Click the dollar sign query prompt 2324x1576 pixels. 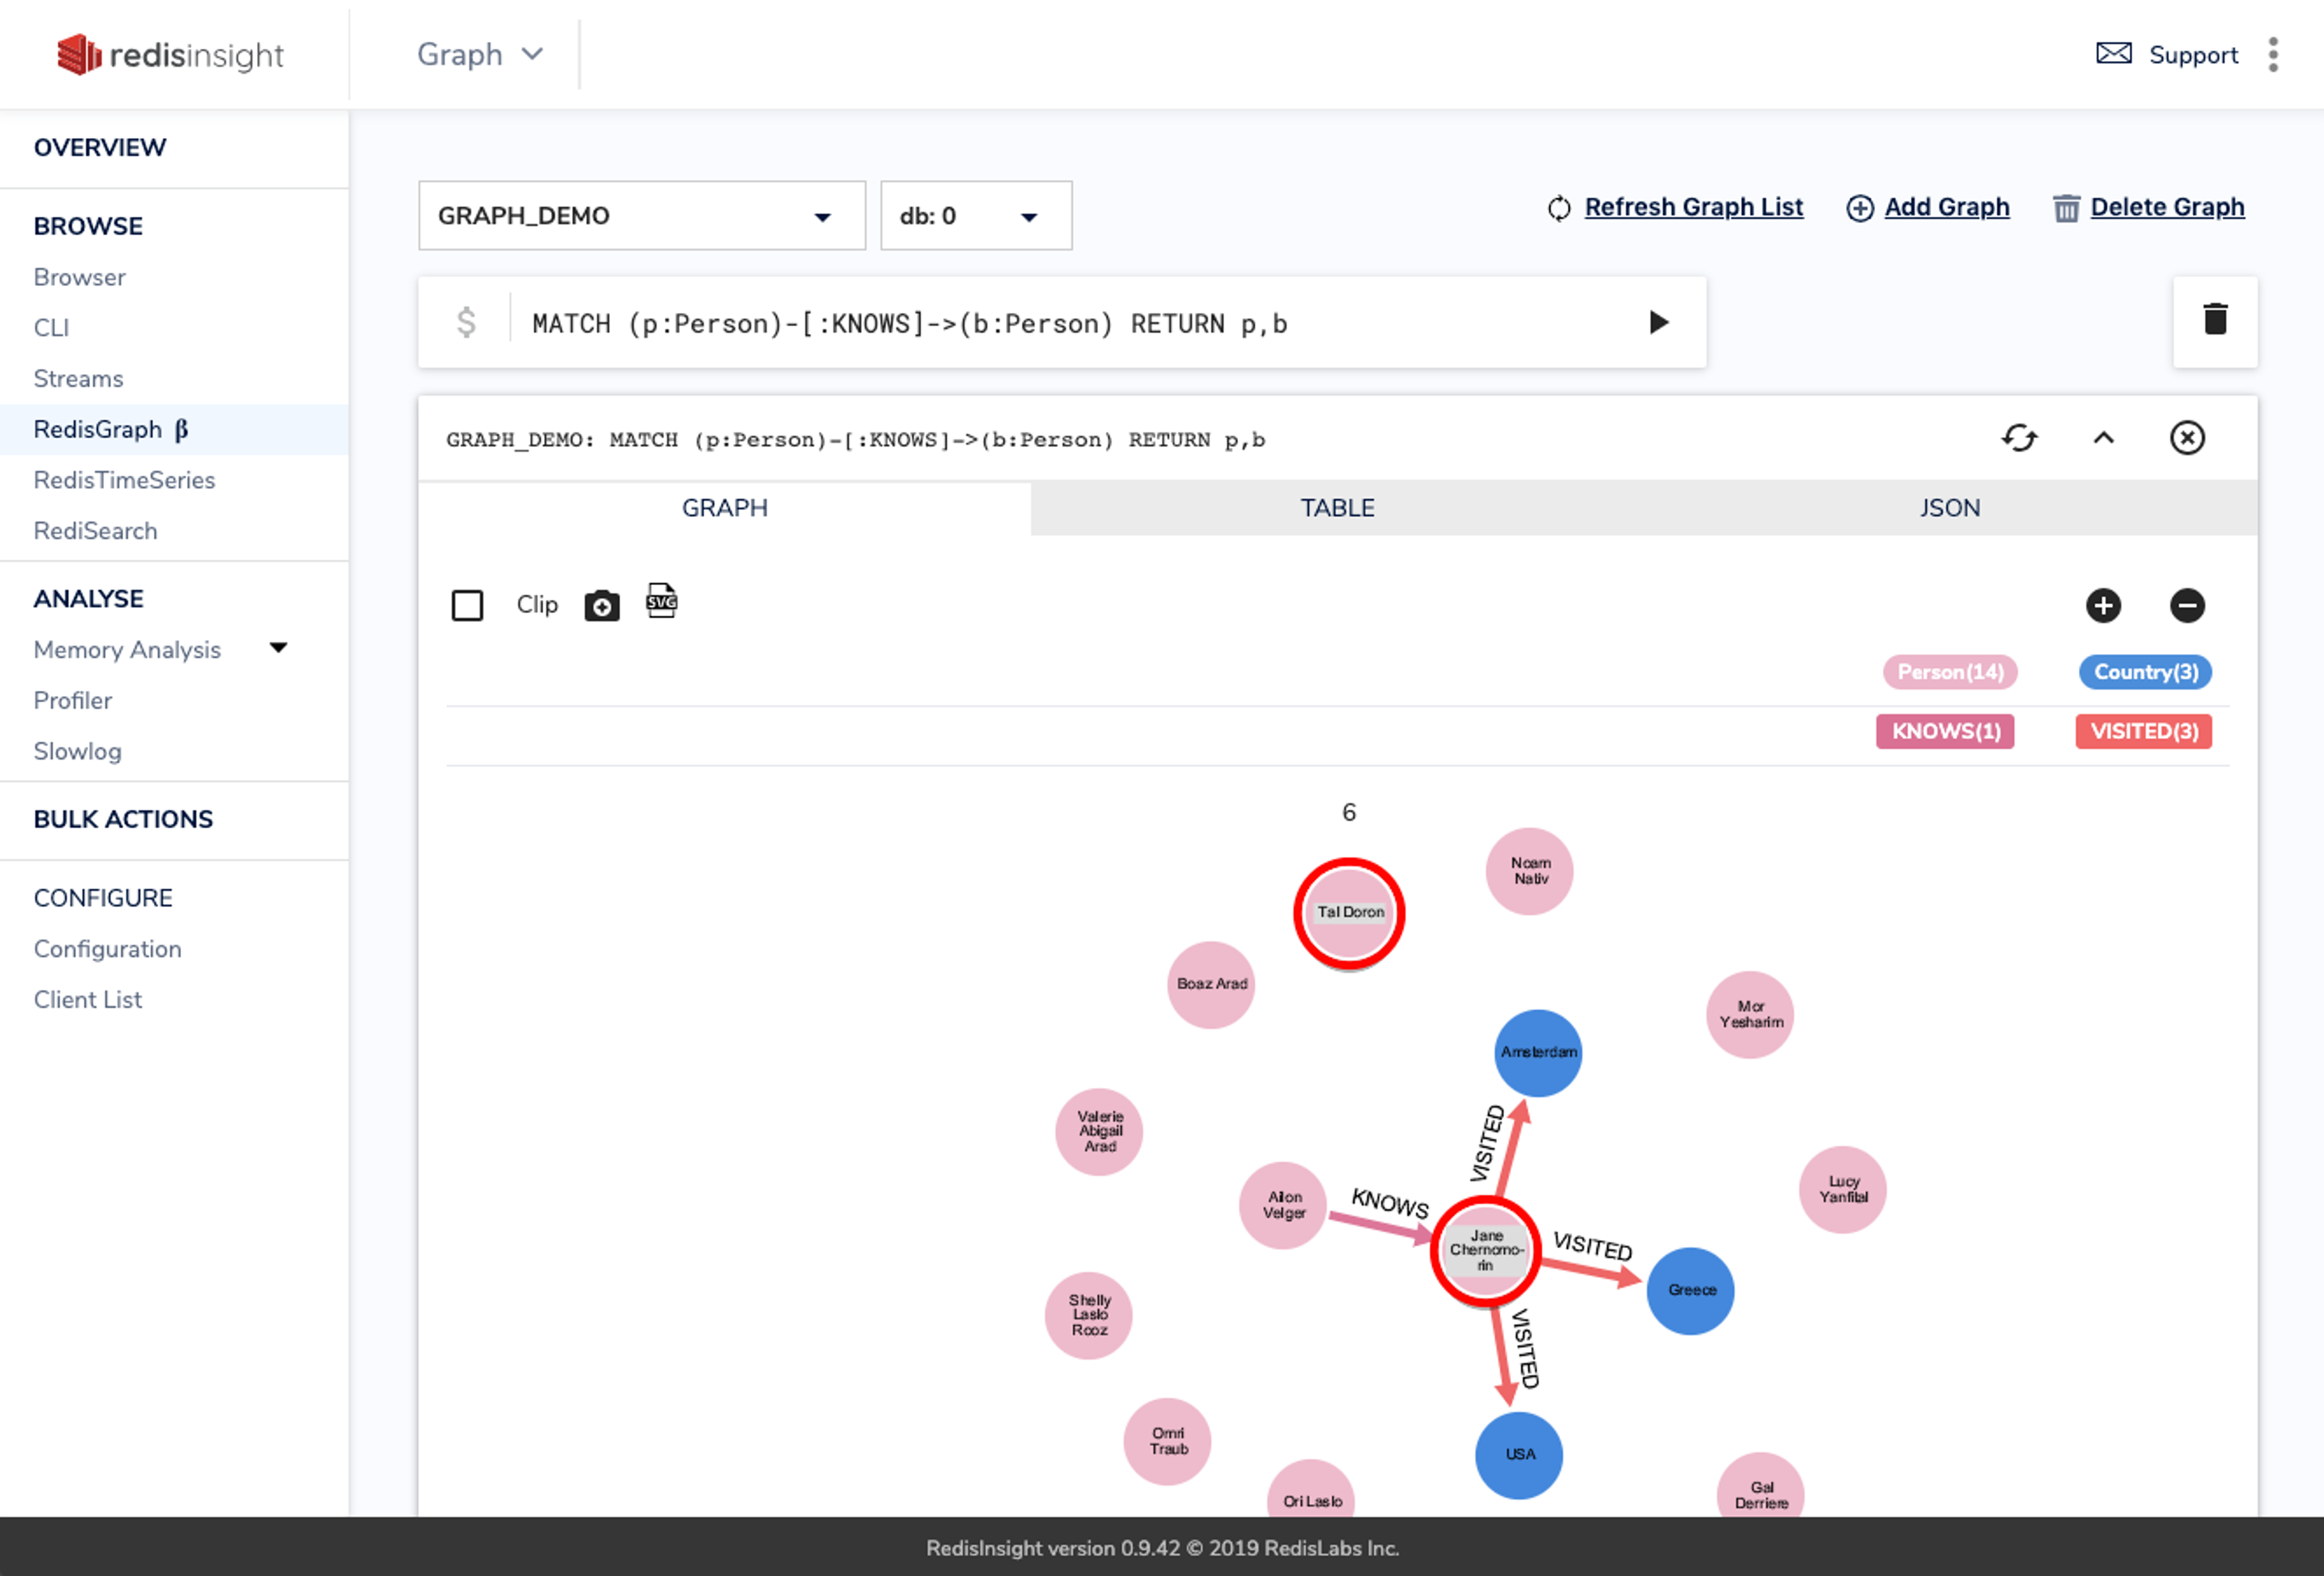(466, 322)
